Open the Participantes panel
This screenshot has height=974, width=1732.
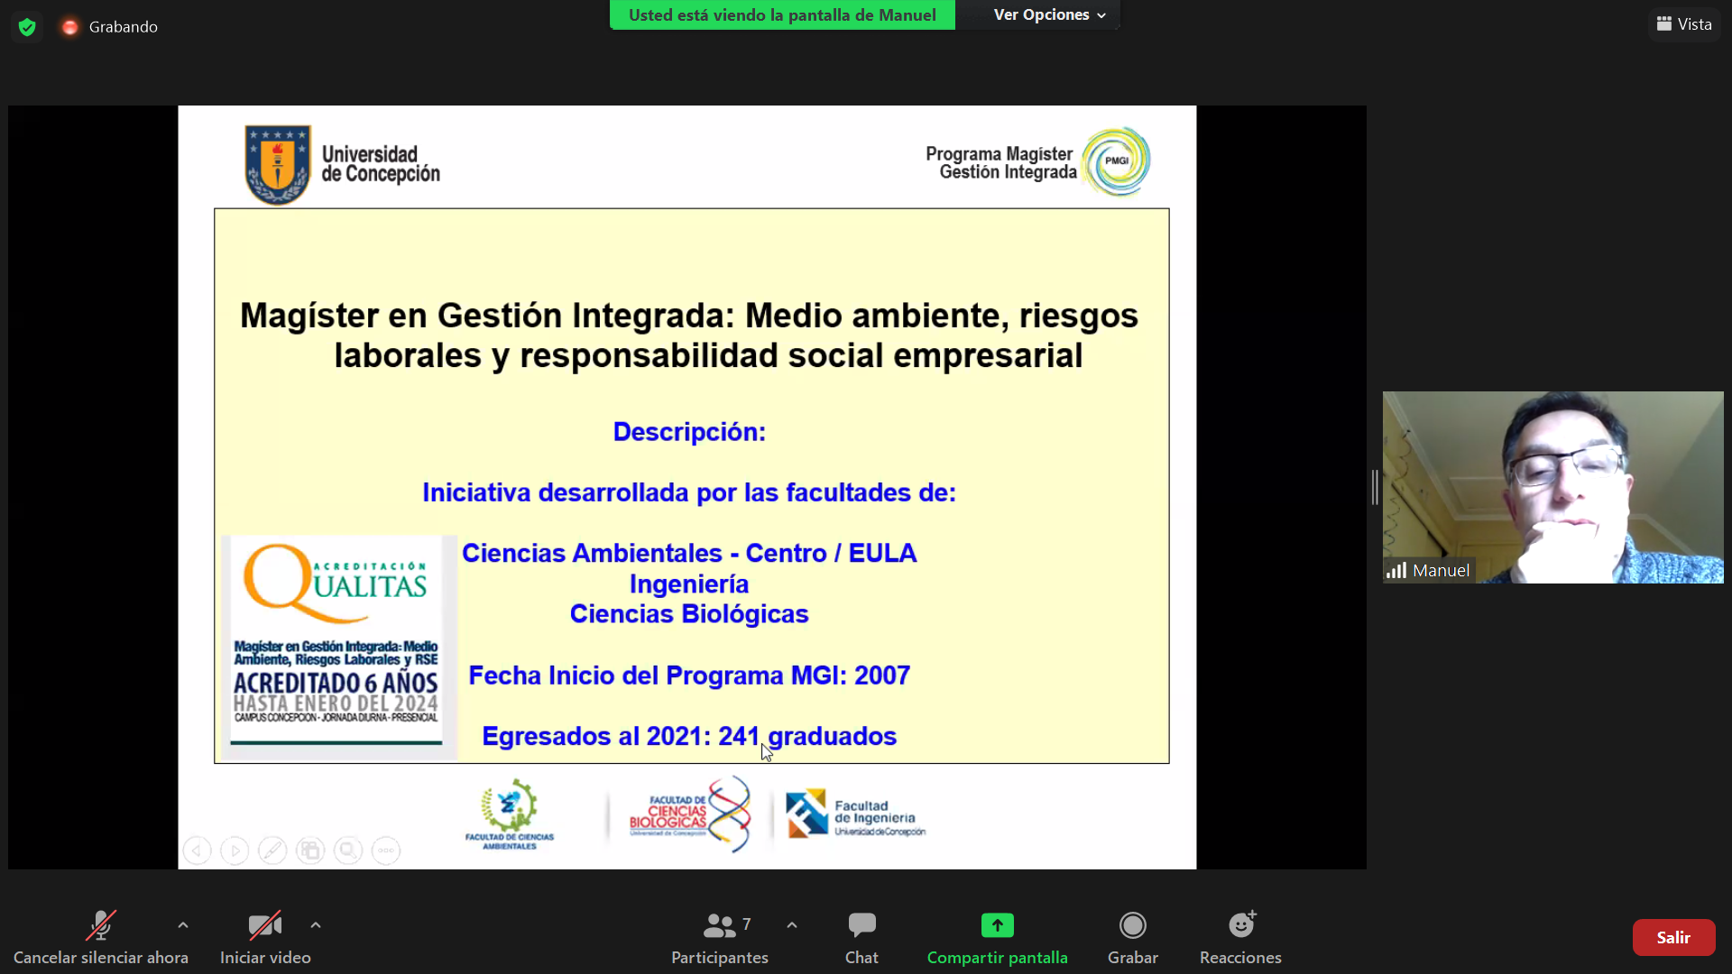pyautogui.click(x=720, y=938)
